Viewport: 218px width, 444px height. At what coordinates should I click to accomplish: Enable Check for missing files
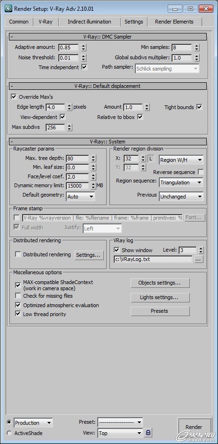tap(18, 296)
